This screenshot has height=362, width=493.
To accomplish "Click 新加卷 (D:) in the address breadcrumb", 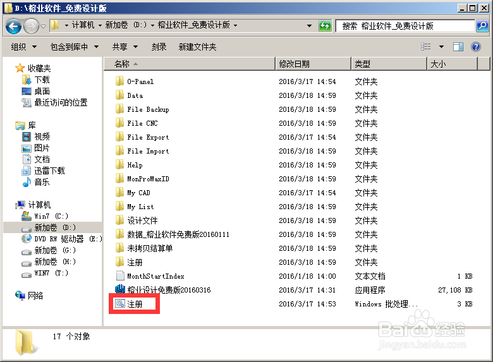I will [x=126, y=25].
